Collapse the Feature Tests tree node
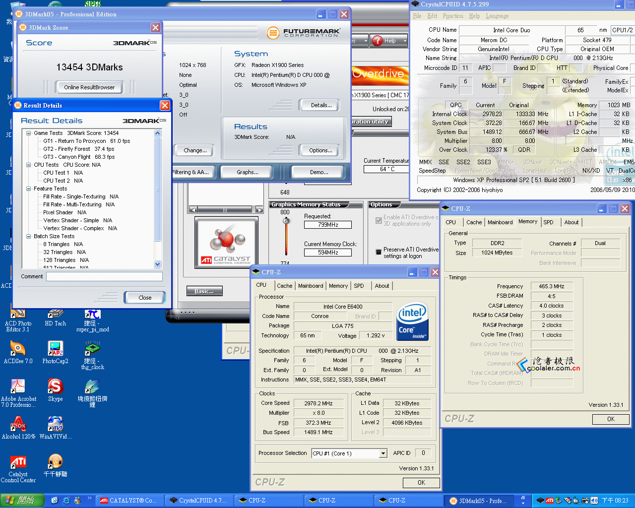 point(29,189)
